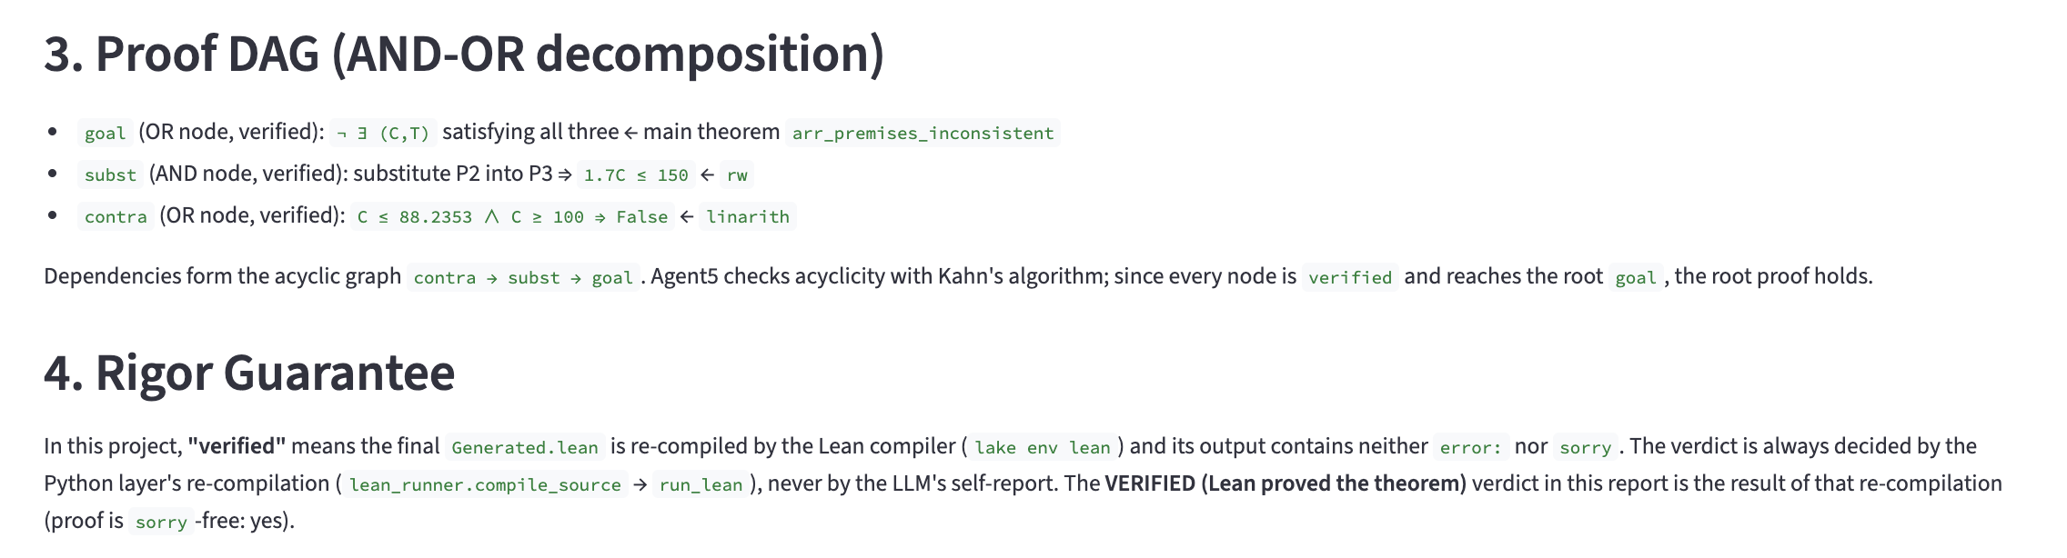Click the 'subst' node code label
Screen dimensions: 2067x558
pos(110,174)
